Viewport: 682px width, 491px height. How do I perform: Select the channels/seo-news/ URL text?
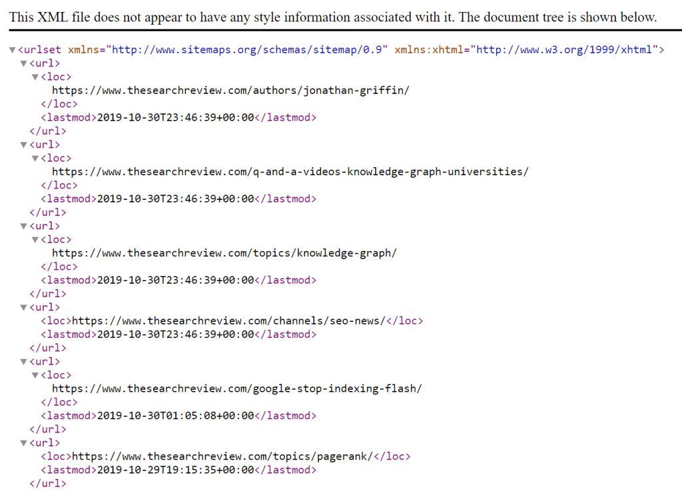(x=229, y=321)
